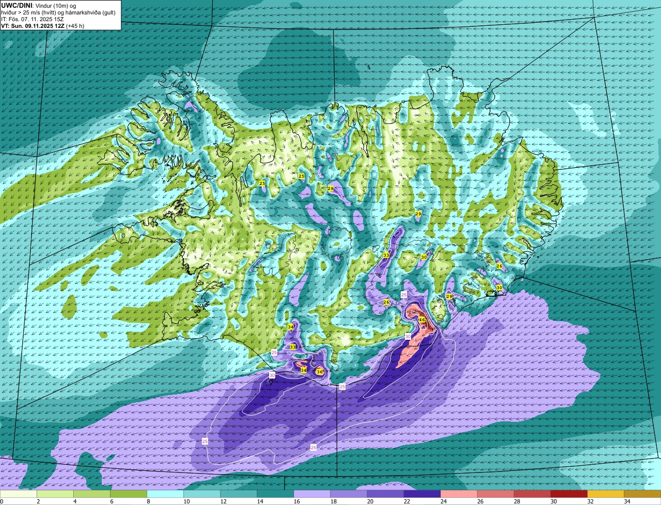Pick the yellow 32–34 legend segment
Screen dimensions: 661x505
[605, 494]
